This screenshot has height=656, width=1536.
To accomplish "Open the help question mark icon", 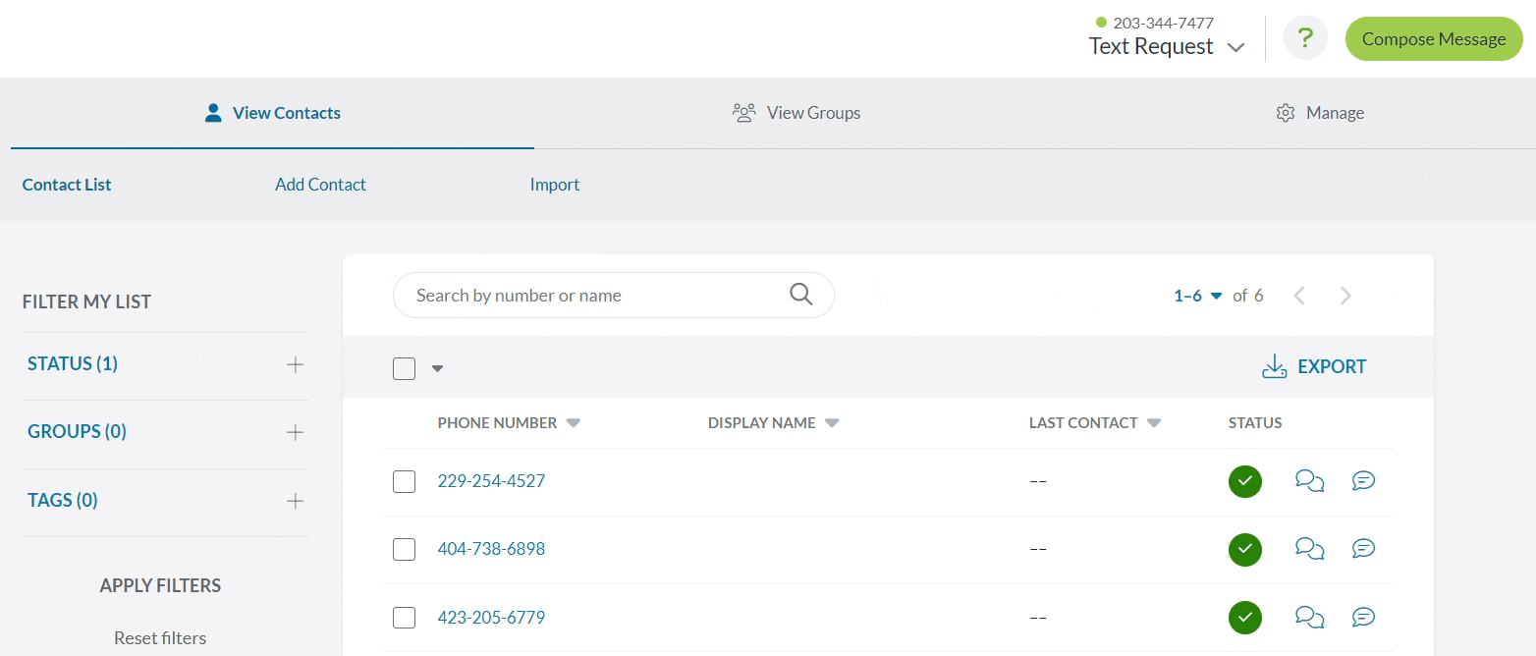I will 1305,37.
